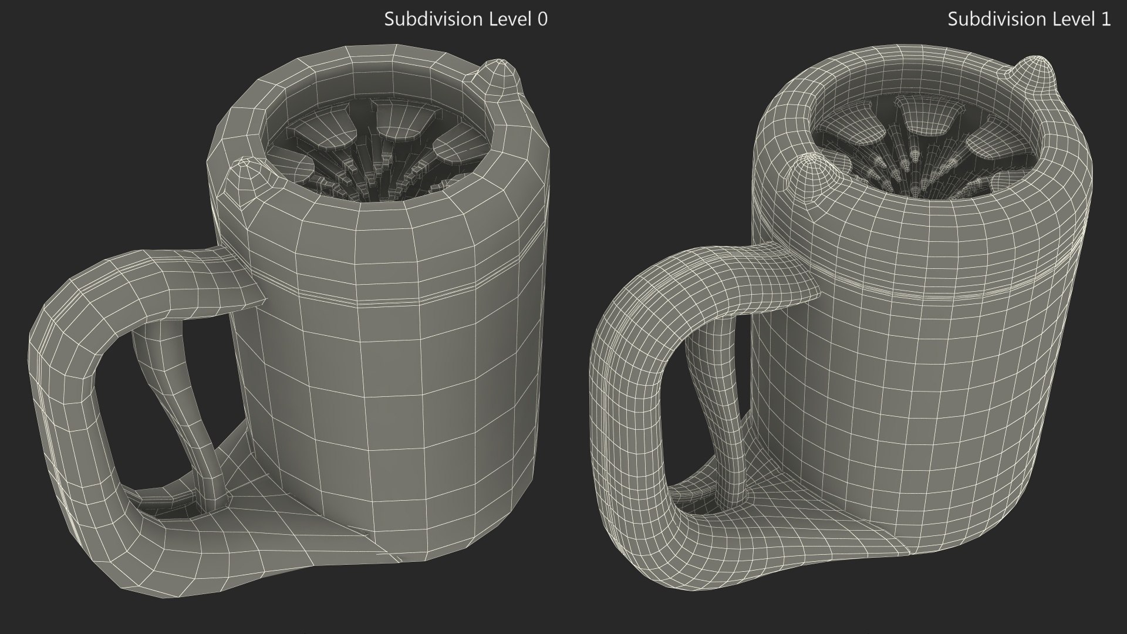Click the 'Subdivision Level 0' label
1127x634 pixels.
click(465, 19)
